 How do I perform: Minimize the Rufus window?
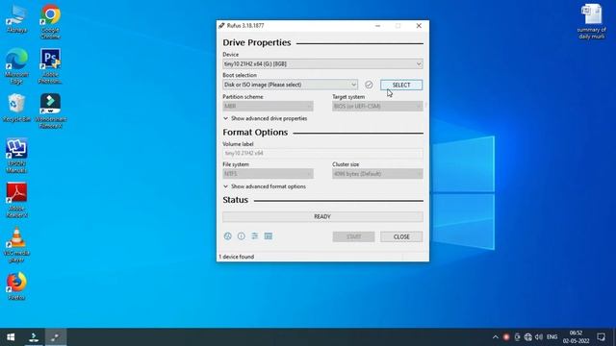[377, 26]
